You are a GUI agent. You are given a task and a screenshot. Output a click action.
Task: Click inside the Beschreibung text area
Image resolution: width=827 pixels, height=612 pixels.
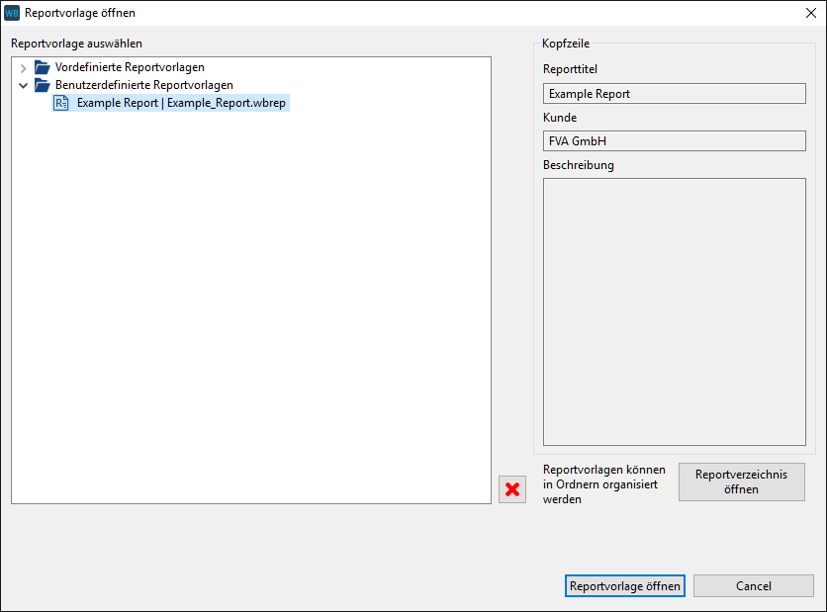pos(674,311)
